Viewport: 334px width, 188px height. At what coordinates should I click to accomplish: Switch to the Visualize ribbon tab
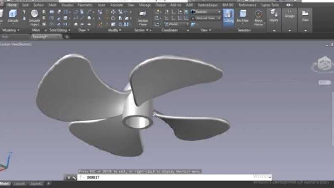tap(67, 5)
